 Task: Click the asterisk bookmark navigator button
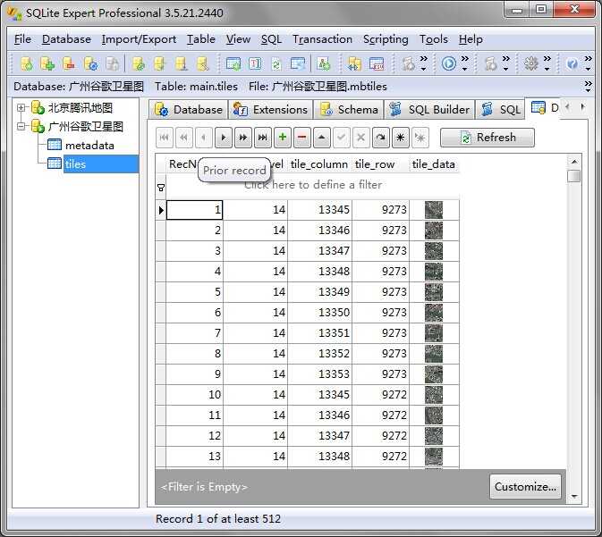click(400, 138)
